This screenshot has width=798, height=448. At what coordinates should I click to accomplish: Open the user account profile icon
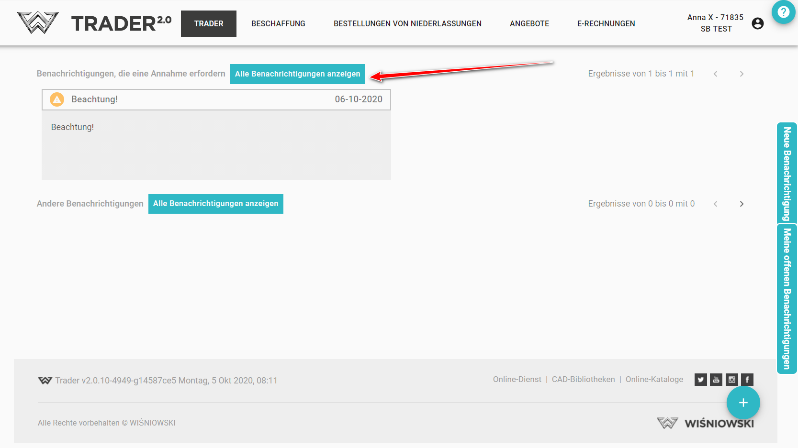point(757,23)
